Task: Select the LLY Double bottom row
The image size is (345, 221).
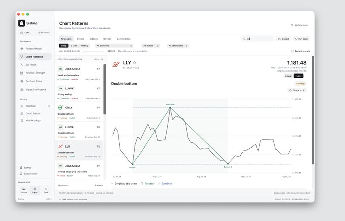Action: 79,151
